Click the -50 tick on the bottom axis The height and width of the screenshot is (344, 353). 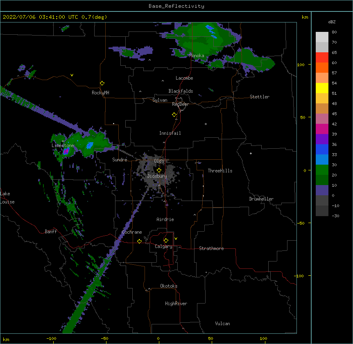click(104, 339)
